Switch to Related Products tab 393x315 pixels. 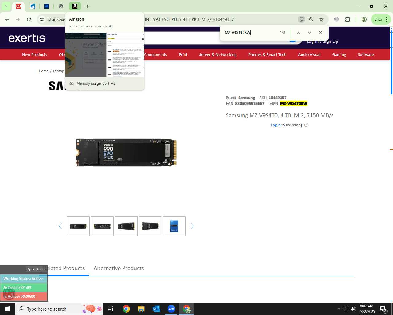[64, 268]
